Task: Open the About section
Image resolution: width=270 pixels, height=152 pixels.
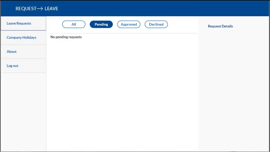Action: 24,52
